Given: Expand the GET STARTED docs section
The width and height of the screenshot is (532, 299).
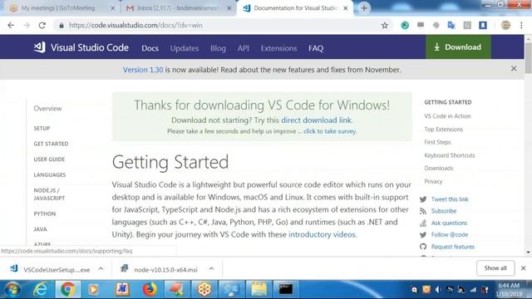Looking at the screenshot, I should coord(51,144).
